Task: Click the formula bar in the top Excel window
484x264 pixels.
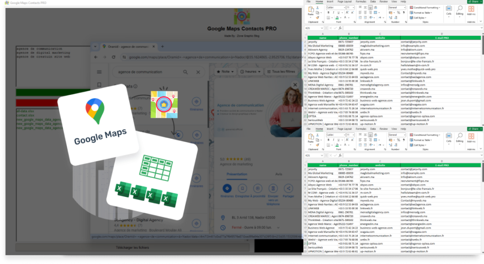Action: point(412,28)
